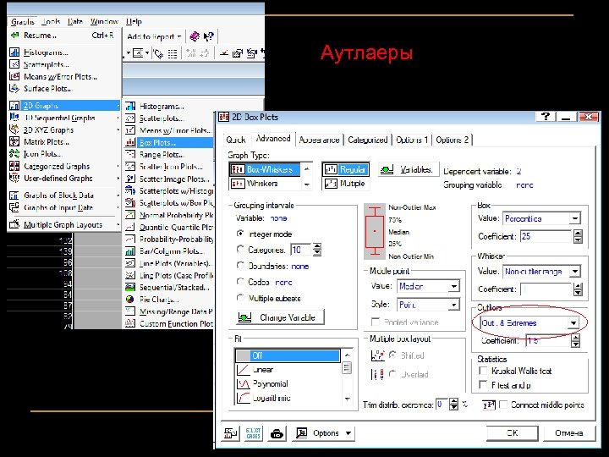
Task: Click the connect middle points icon
Action: (489, 405)
